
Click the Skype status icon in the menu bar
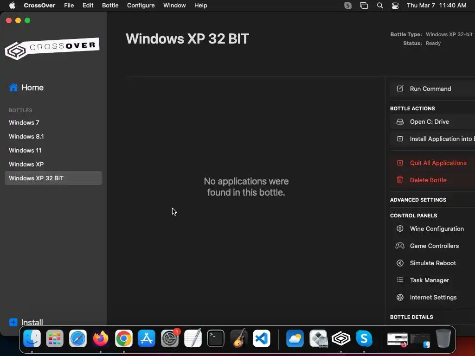coord(348,6)
